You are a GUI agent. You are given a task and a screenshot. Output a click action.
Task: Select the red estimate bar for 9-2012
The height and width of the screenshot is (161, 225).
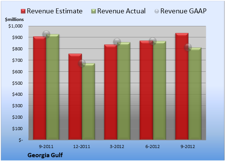coord(182,86)
